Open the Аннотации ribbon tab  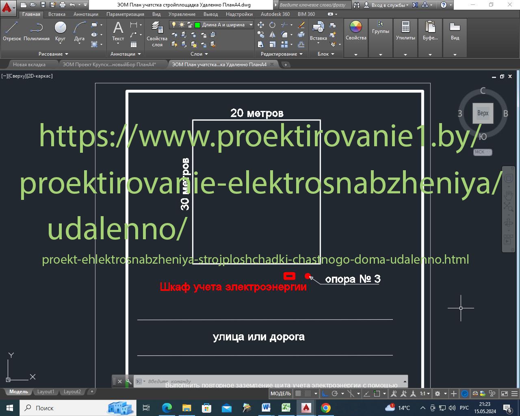[x=86, y=14]
